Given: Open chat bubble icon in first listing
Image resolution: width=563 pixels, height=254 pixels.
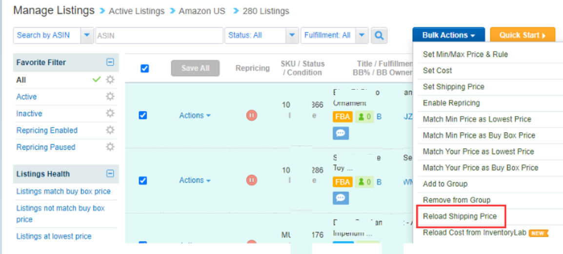Looking at the screenshot, I should [341, 133].
